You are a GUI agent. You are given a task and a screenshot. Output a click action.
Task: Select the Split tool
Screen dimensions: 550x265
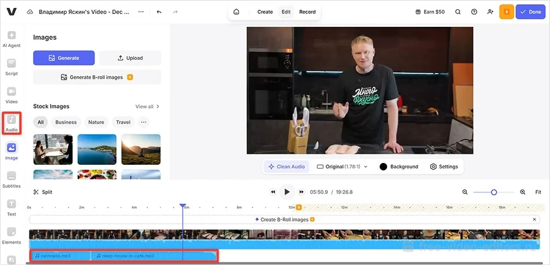[43, 192]
